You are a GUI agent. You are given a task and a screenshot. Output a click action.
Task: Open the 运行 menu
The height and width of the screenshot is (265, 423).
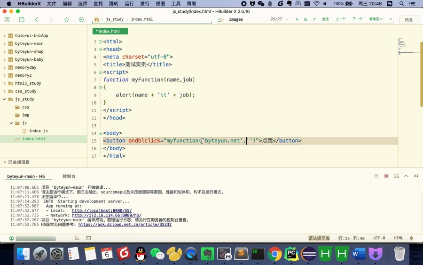tap(129, 3)
